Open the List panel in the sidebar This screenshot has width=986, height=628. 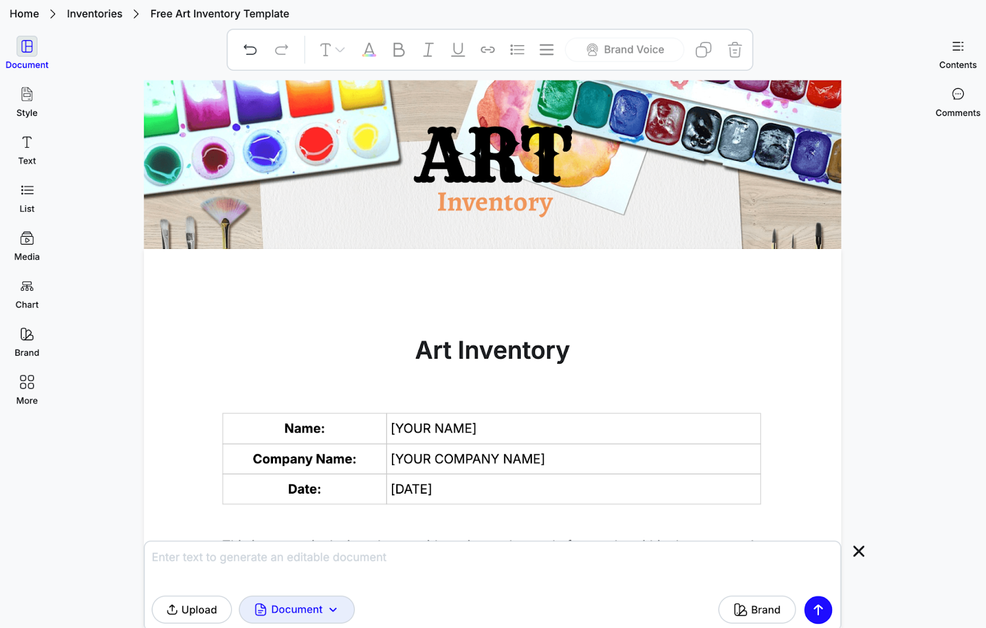(x=26, y=197)
